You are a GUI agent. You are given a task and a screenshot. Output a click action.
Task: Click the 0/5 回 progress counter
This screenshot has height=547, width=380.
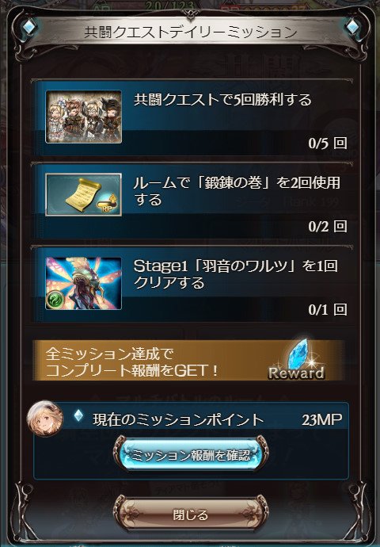[x=328, y=143]
